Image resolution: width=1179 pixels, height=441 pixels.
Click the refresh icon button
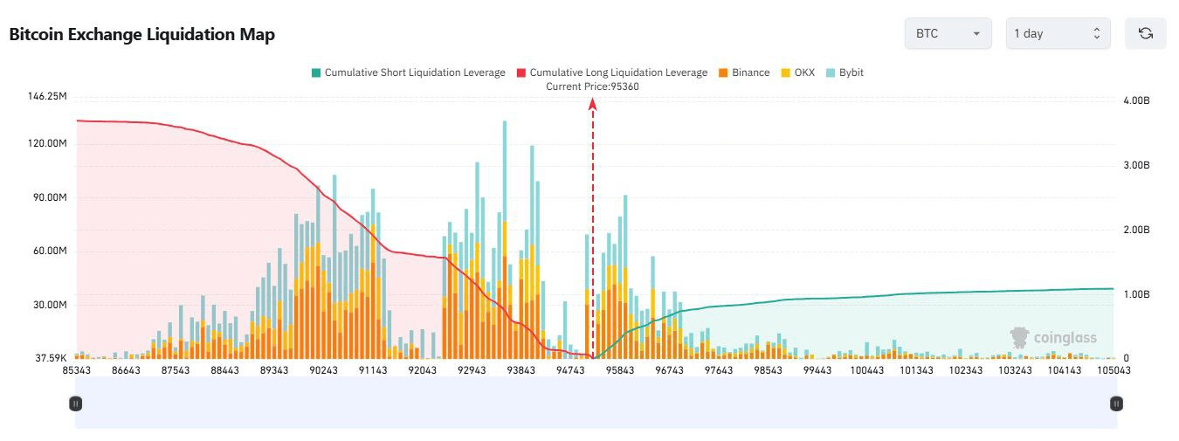[1145, 33]
